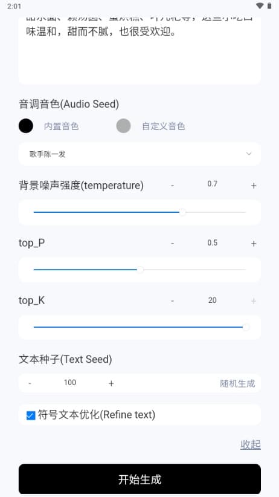
Task: Expand voice list via chevron arrow
Action: tap(249, 154)
